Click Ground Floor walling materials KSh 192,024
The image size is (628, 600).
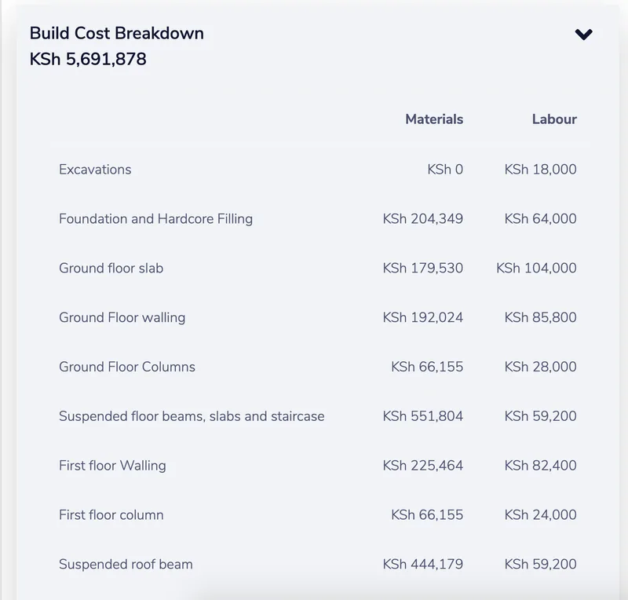click(x=423, y=317)
